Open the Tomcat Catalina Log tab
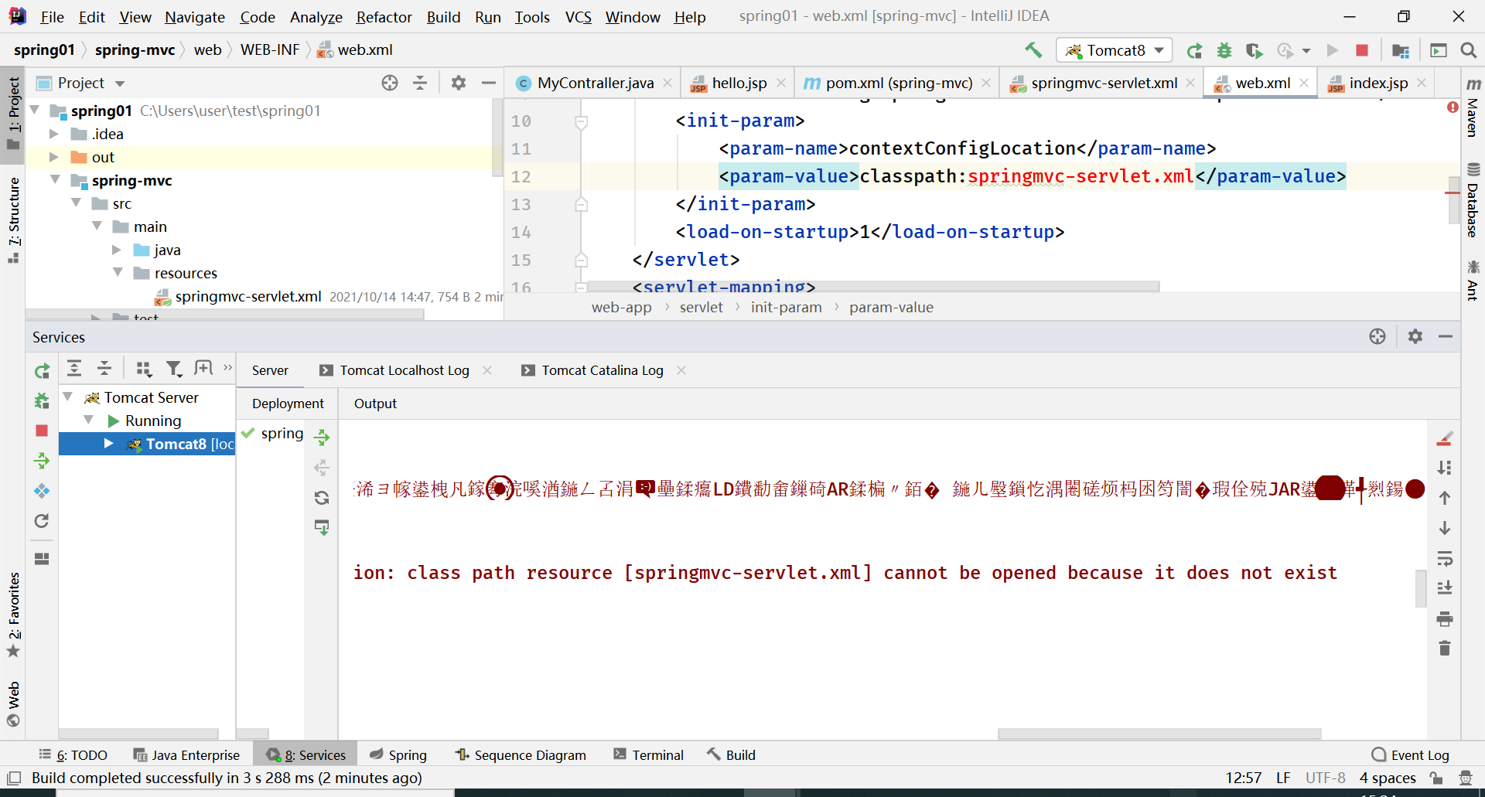 603,370
